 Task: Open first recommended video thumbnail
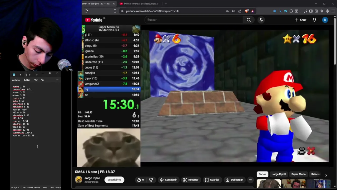[x=269, y=184]
